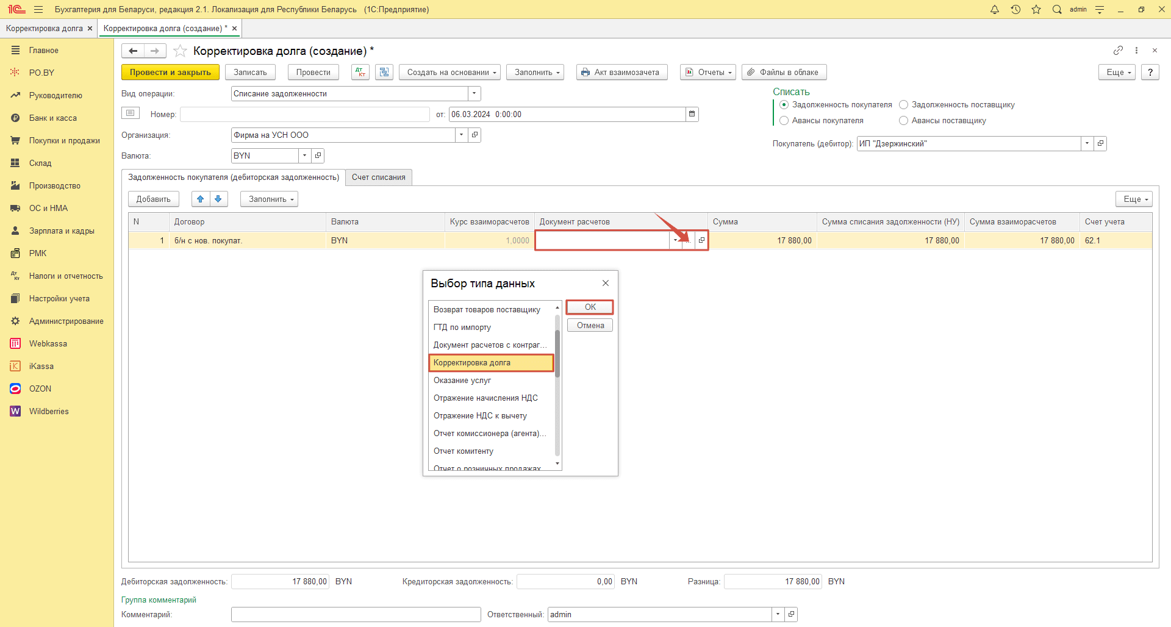
Task: Select Авансы поставщику radio
Action: coord(904,121)
